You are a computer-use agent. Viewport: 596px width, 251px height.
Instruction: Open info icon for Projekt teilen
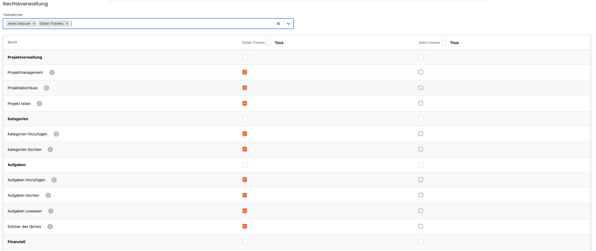tap(39, 104)
